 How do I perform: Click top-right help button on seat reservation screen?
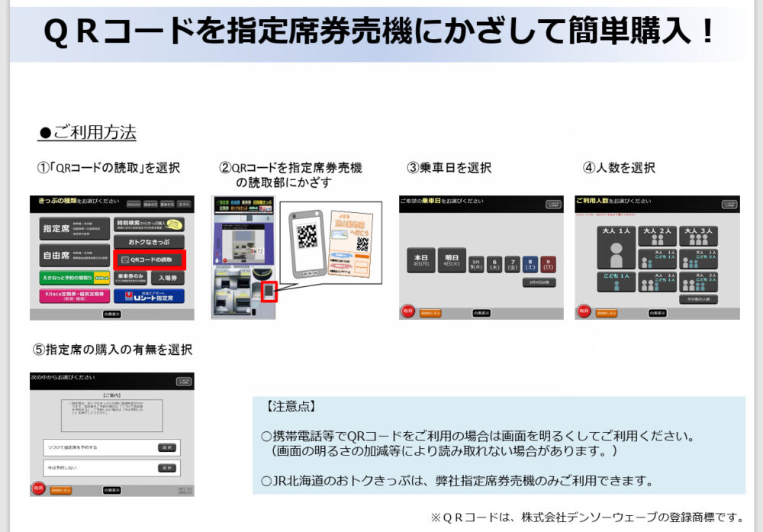click(x=184, y=382)
